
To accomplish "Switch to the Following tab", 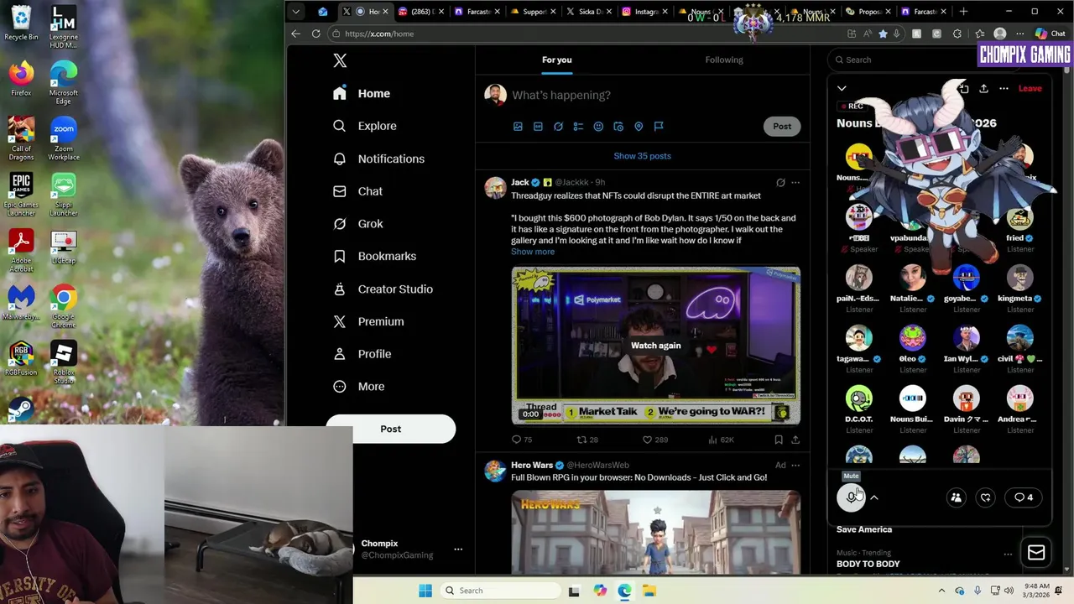I will (x=724, y=60).
